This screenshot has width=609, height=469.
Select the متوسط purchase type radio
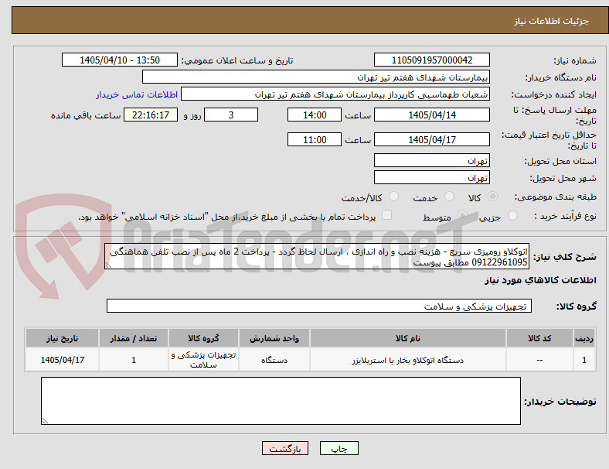click(x=462, y=216)
